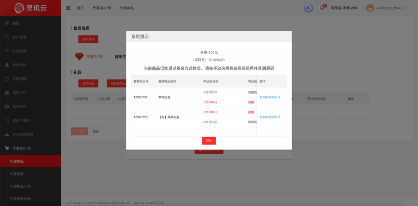Click the 好的 button in the dialog

tap(209, 140)
